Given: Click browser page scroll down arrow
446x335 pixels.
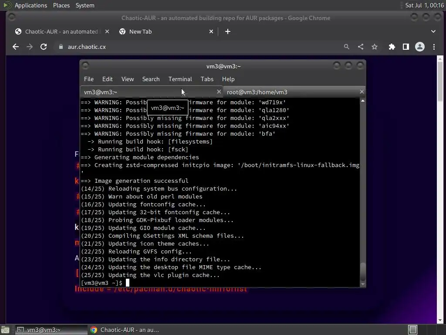Looking at the screenshot, I should tap(440, 320).
